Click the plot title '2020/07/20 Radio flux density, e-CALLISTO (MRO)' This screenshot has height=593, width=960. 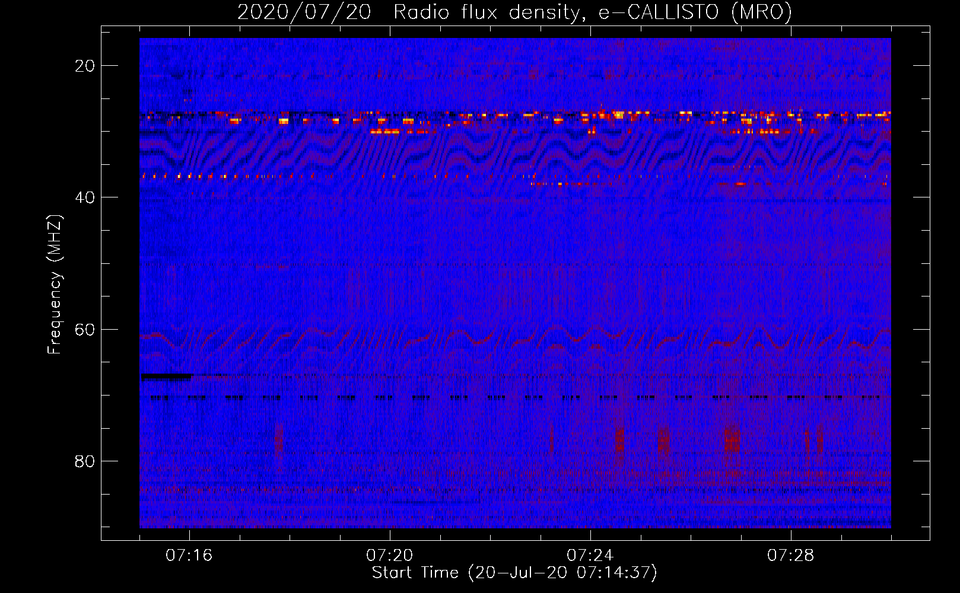tap(514, 12)
